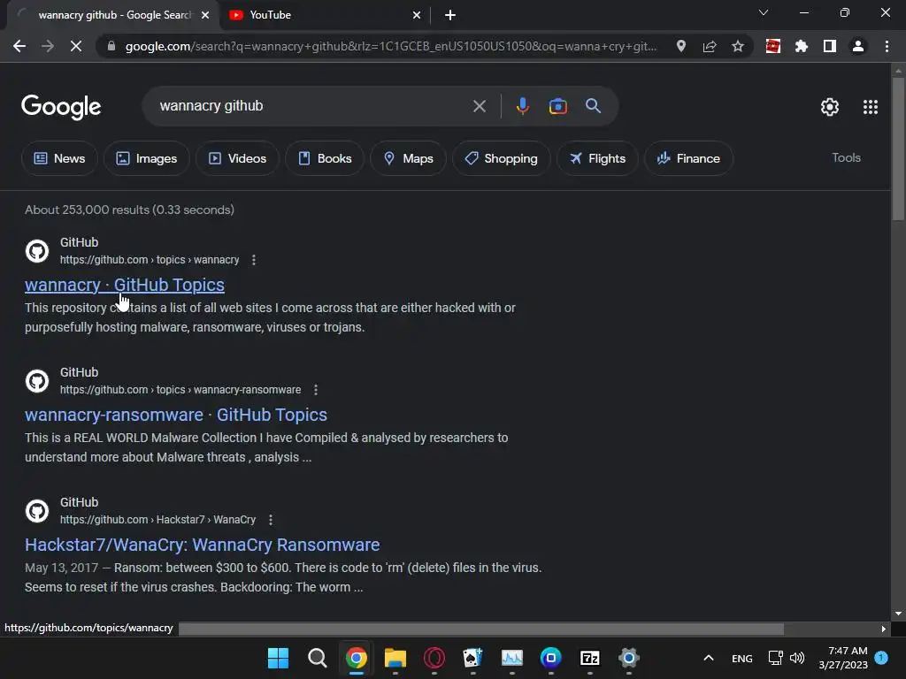The image size is (906, 679).
Task: Go to Google homepage via logo
Action: (x=61, y=107)
